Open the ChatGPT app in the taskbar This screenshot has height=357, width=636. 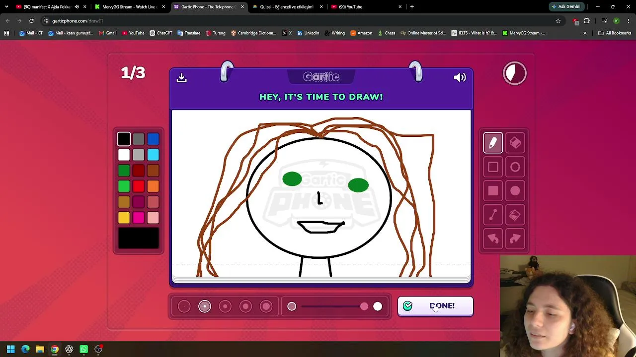click(69, 349)
